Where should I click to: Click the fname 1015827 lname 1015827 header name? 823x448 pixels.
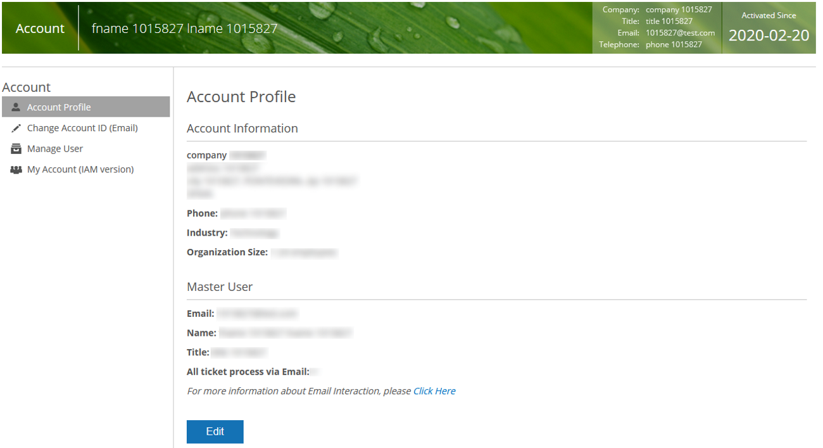coord(184,29)
